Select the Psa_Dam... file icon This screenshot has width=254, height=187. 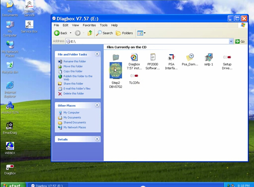190,60
